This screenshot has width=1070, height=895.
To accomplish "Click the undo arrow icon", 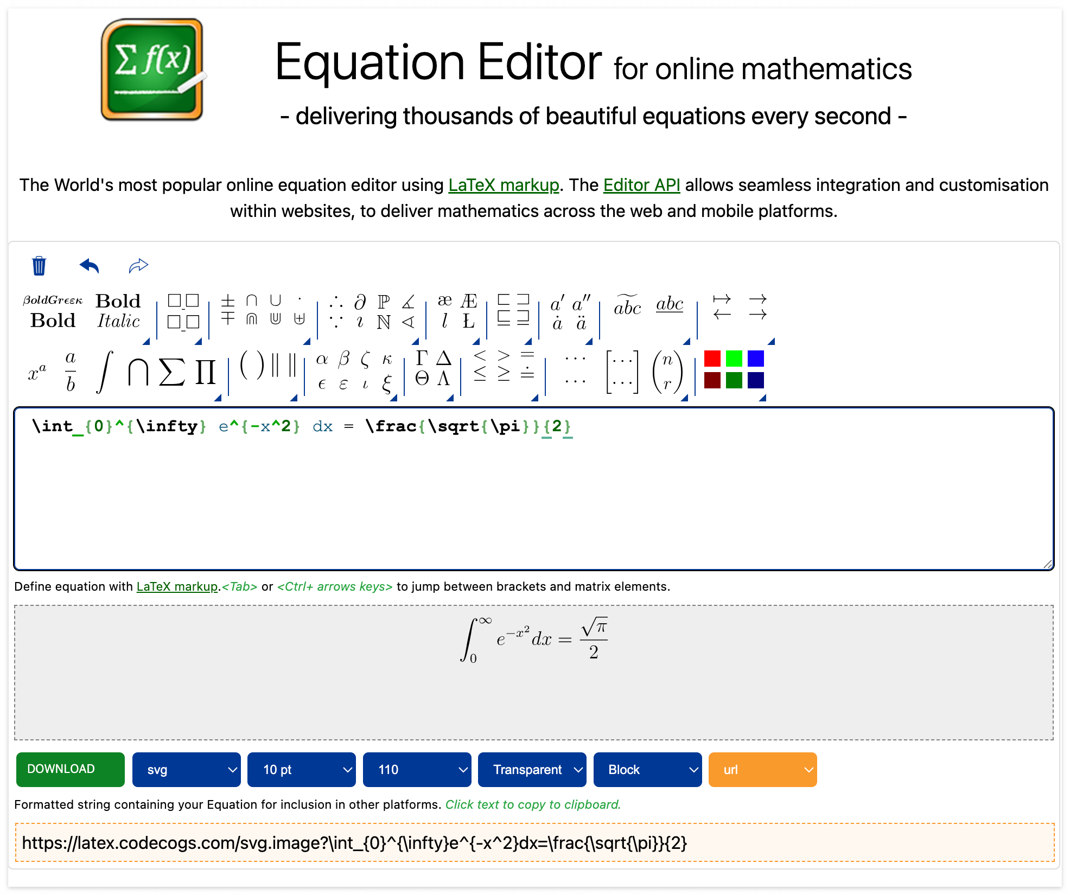I will pyautogui.click(x=90, y=266).
